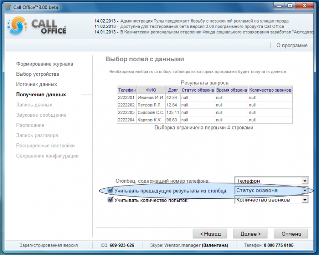Click news line dated 14.01.2013
Viewport: 319px width, 255px height.
pos(204,32)
